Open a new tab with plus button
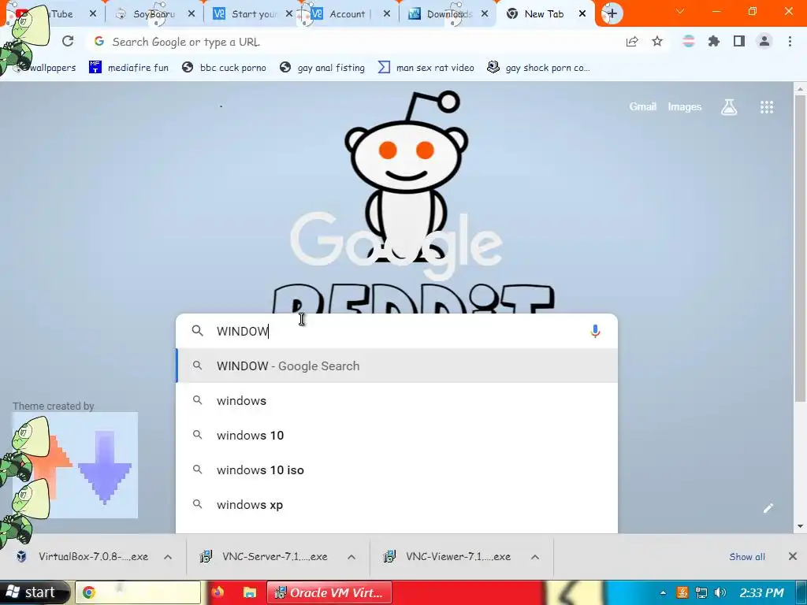807x605 pixels. [612, 14]
